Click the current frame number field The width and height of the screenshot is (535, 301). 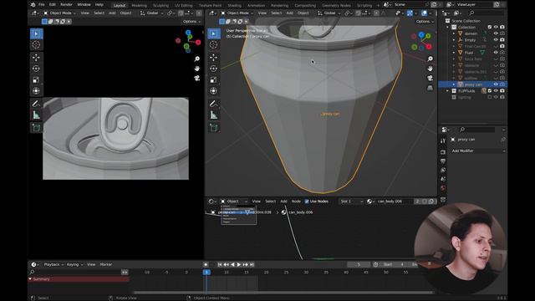(x=359, y=264)
